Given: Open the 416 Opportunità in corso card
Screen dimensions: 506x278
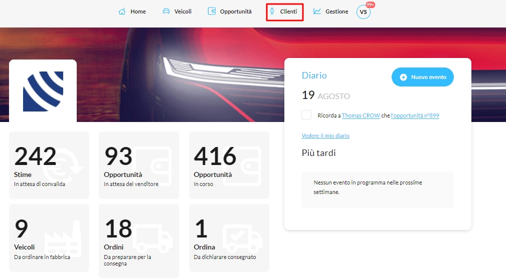Looking at the screenshot, I should (229, 165).
